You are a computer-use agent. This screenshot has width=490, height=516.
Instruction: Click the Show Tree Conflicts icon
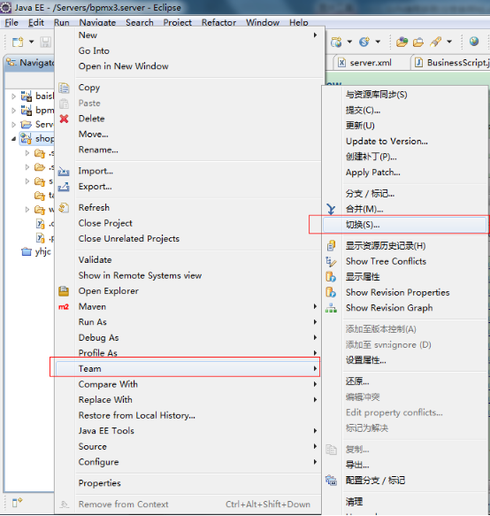pos(331,262)
